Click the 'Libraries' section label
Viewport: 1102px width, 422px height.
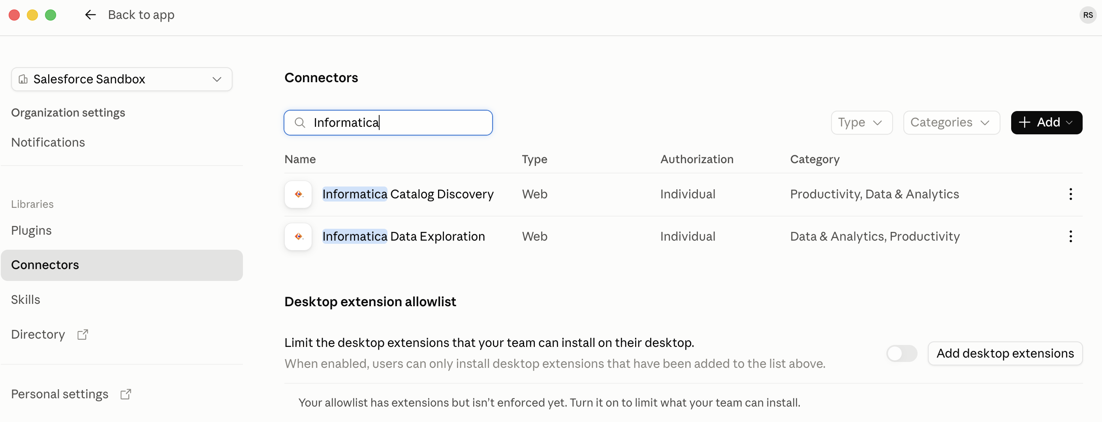(x=32, y=205)
